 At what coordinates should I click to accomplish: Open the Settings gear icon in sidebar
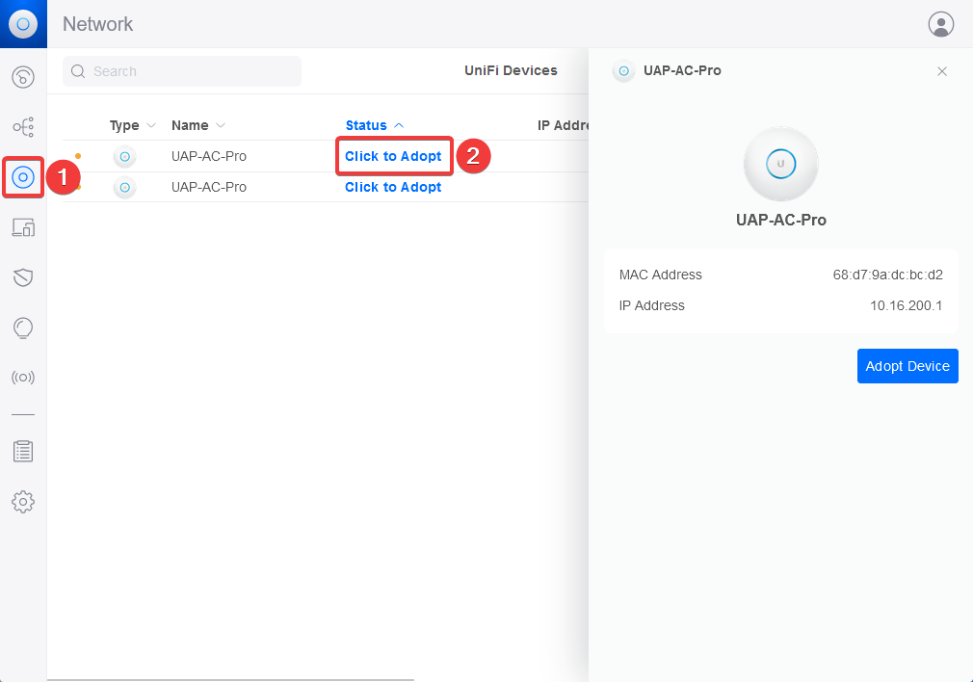[x=23, y=502]
